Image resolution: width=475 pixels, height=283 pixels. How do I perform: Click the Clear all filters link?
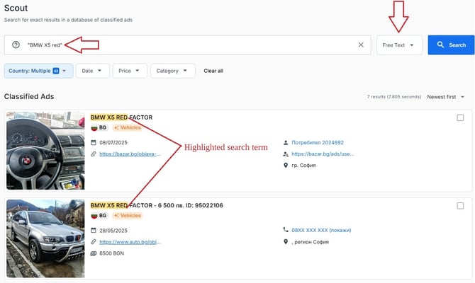pos(213,71)
